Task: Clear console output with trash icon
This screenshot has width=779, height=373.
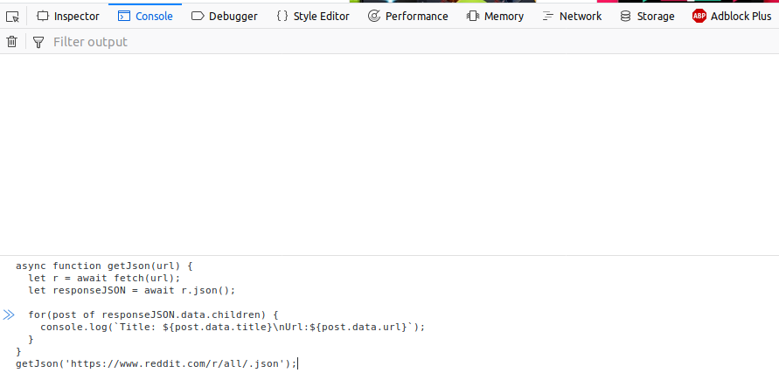Action: click(12, 42)
